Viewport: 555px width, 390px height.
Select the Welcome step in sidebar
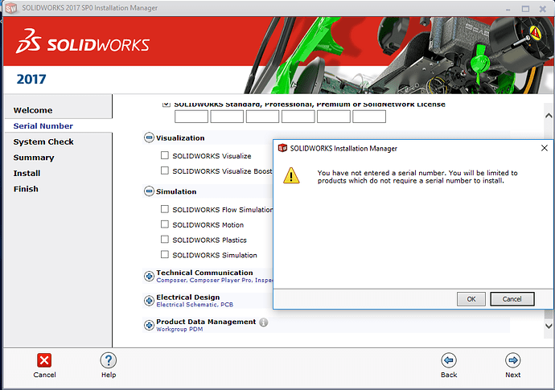point(33,110)
